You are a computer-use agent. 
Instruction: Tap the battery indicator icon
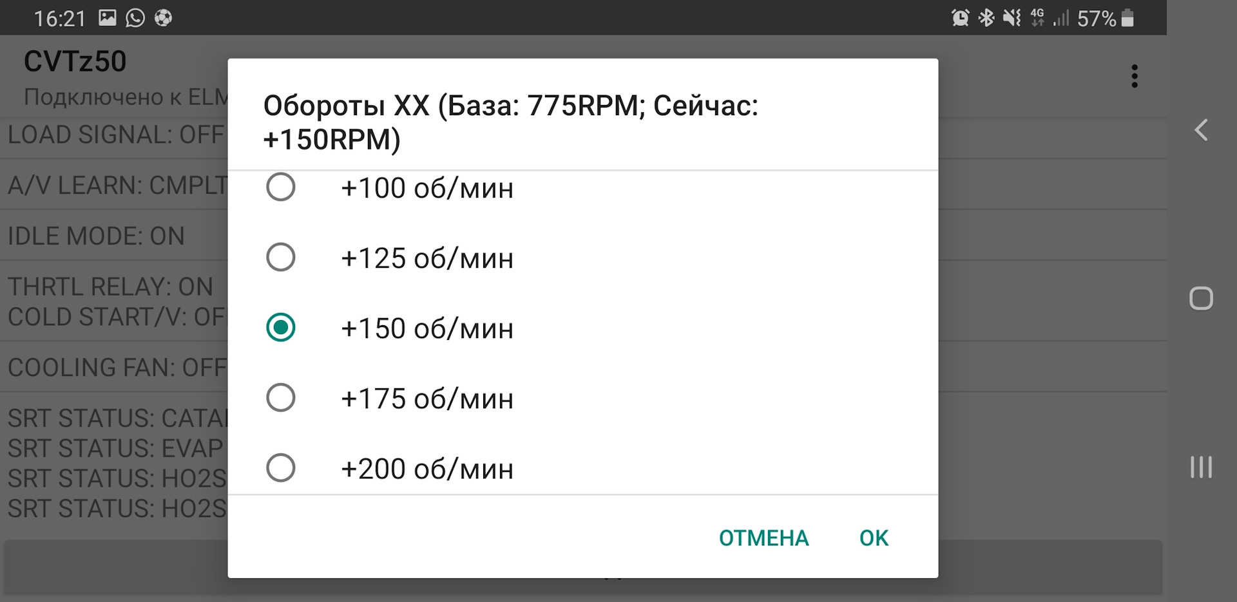pyautogui.click(x=1127, y=18)
